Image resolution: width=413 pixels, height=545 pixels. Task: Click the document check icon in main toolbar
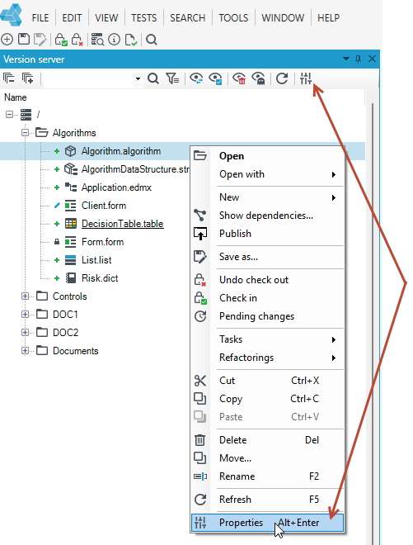coord(131,40)
